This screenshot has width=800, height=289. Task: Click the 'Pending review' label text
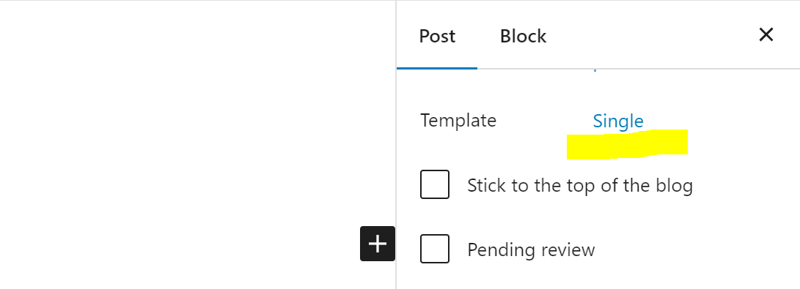(x=531, y=249)
